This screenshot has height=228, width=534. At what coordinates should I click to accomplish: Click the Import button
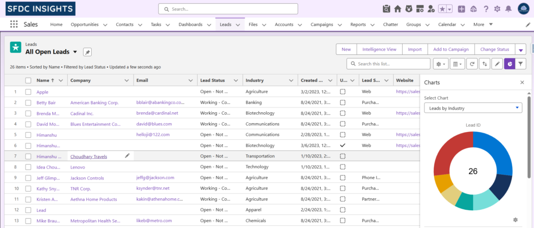(x=415, y=49)
